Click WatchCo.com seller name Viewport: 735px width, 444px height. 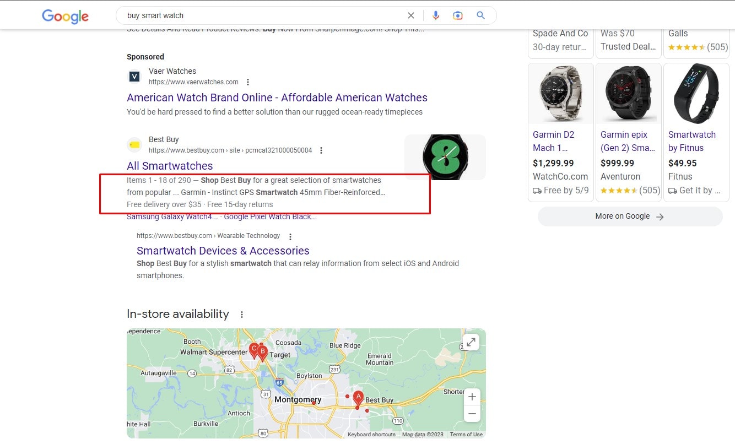click(560, 176)
